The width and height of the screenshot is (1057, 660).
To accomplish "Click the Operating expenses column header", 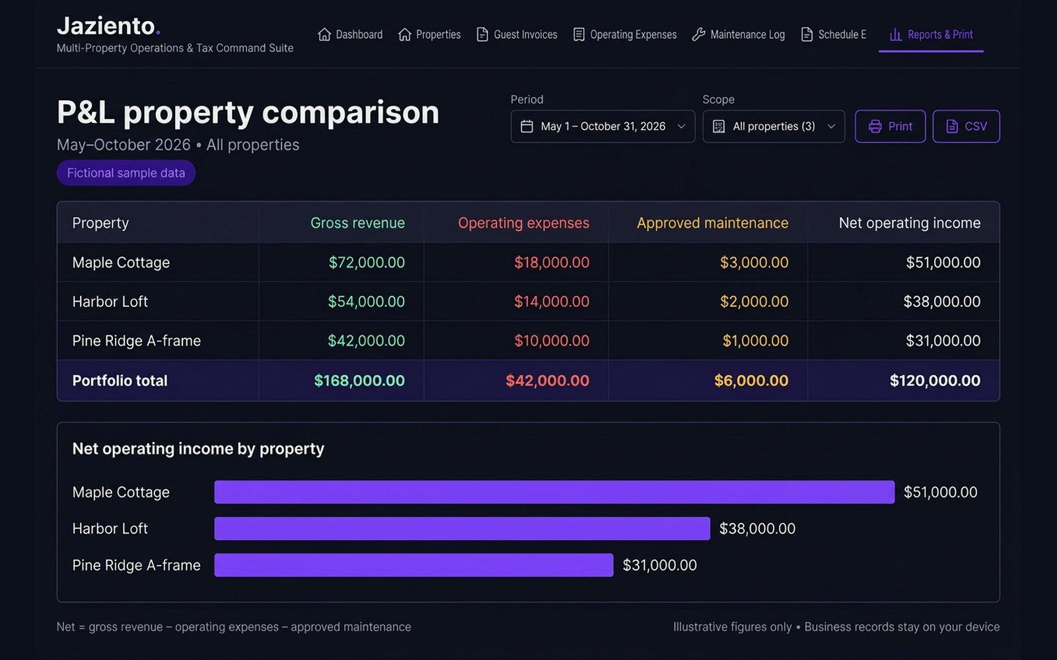I will pyautogui.click(x=523, y=223).
